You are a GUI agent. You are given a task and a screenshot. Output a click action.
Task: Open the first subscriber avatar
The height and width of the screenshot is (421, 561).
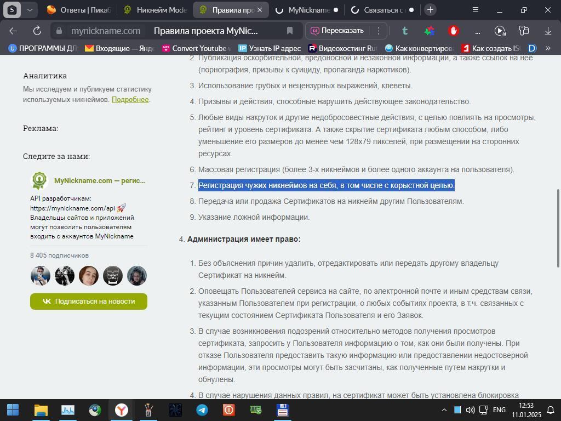[x=41, y=276]
